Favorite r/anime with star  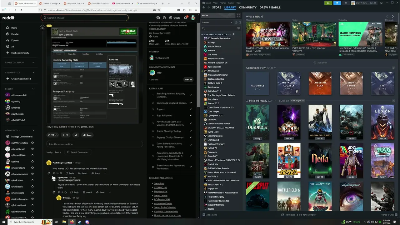click(32, 162)
